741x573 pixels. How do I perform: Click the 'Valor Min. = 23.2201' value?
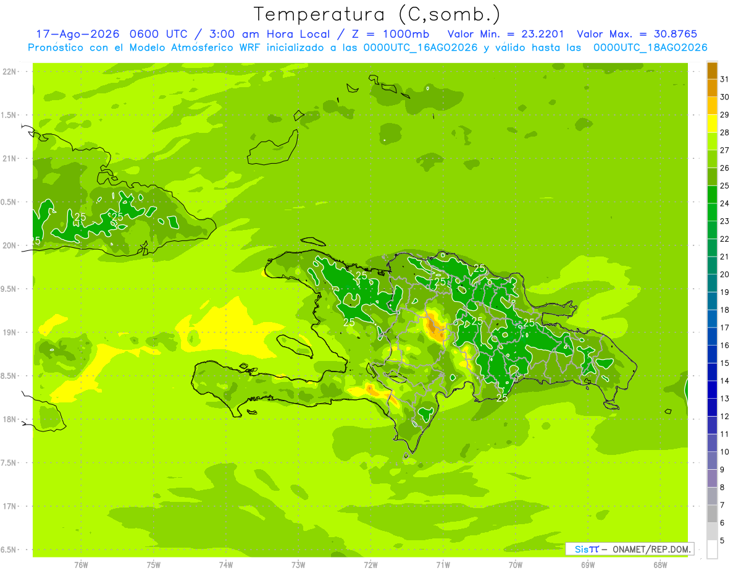click(506, 34)
